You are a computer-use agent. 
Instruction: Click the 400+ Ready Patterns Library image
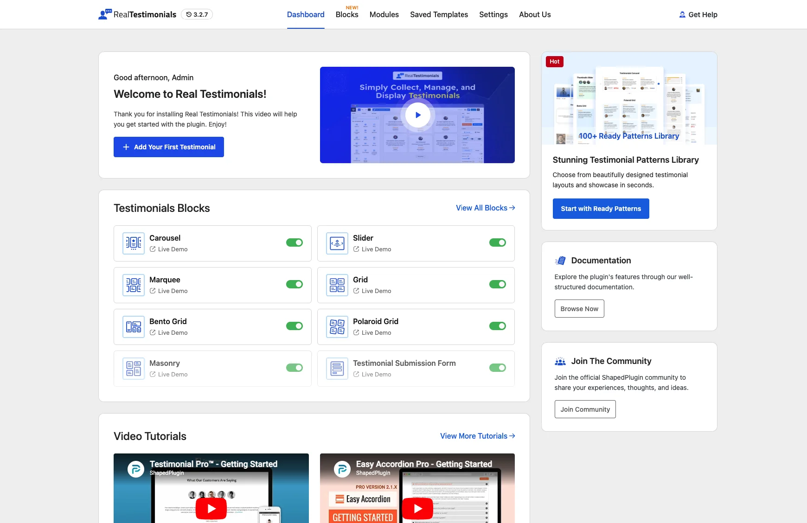(629, 98)
